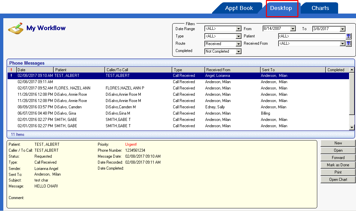The width and height of the screenshot is (356, 211).
Task: Open the To date dropdown
Action: 343,29
